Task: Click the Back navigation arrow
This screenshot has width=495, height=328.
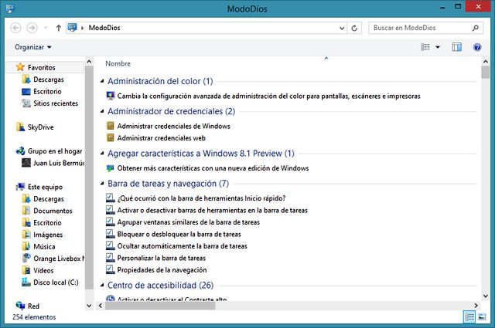Action: coord(16,28)
